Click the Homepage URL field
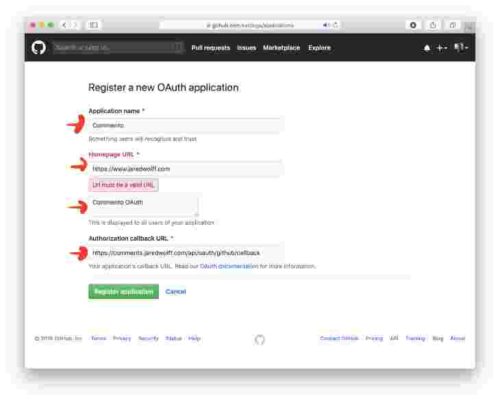This screenshot has height=401, width=500. point(186,169)
